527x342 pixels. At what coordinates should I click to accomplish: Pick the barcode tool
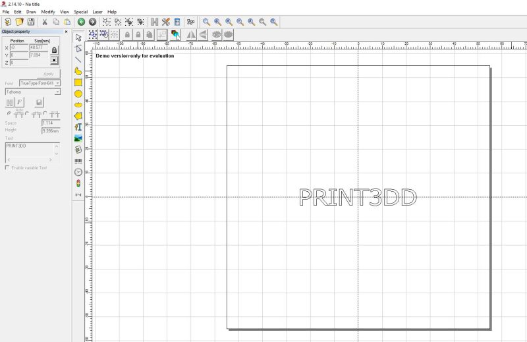pyautogui.click(x=78, y=161)
